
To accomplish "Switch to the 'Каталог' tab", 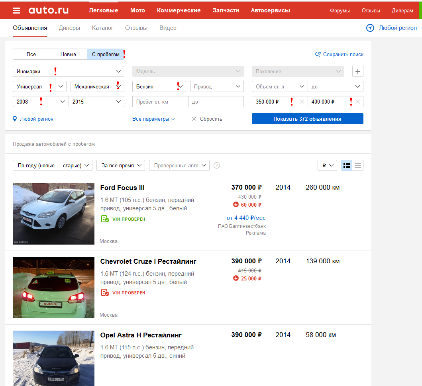I will pyautogui.click(x=102, y=28).
